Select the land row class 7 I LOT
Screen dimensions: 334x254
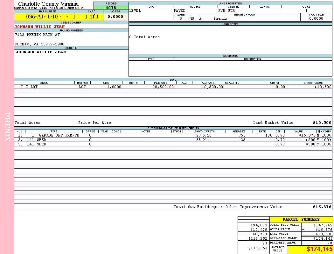[29, 87]
